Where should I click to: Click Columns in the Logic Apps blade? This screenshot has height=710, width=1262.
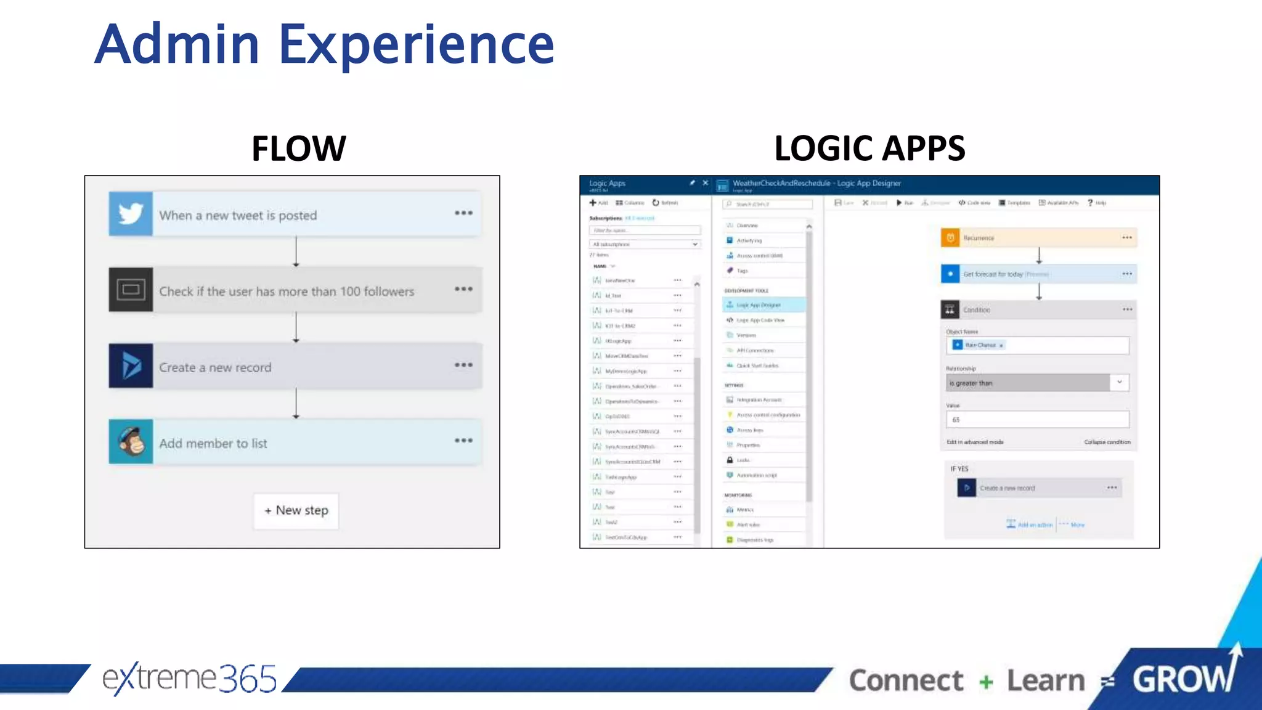(x=630, y=203)
